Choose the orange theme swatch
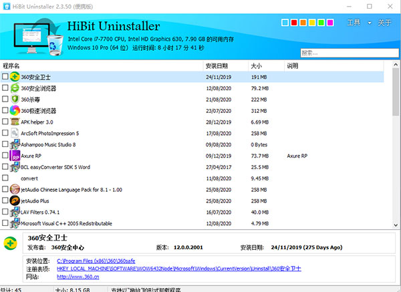Screen dimensions: 401x292 (x=303, y=23)
